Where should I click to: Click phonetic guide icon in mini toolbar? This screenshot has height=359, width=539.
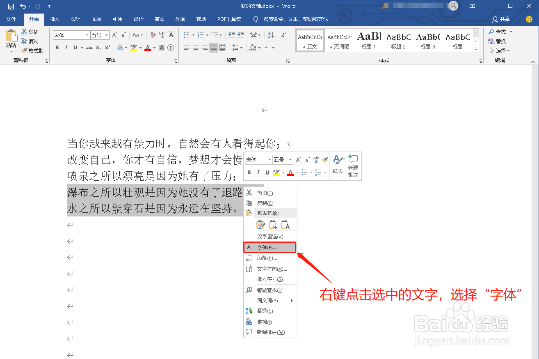[316, 159]
